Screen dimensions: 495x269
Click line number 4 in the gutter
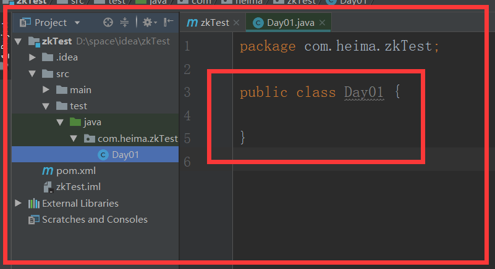point(187,115)
